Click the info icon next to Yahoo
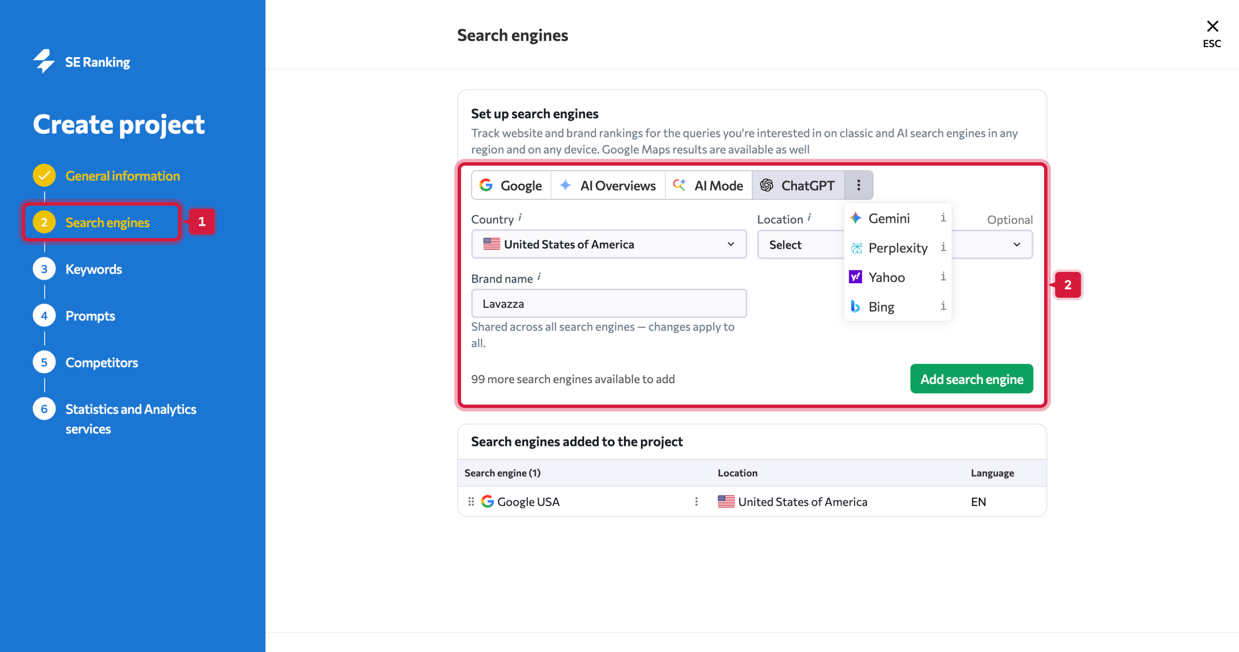 click(x=943, y=277)
